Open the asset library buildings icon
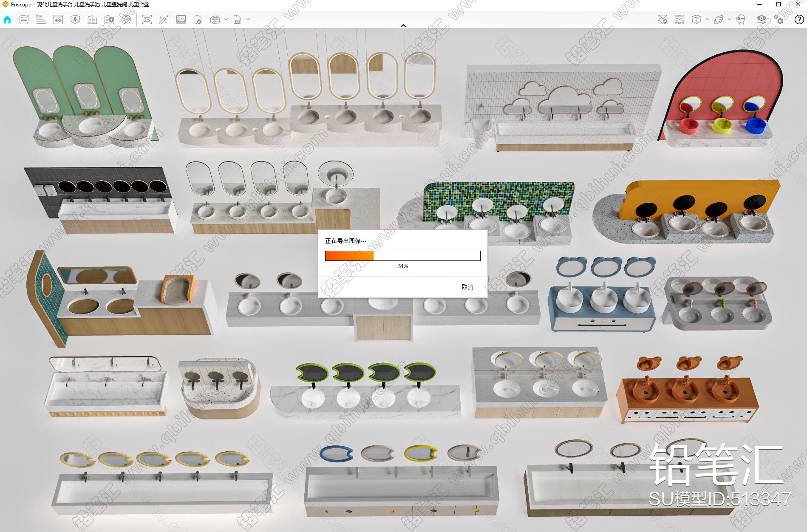Viewport: 807px width, 532px height. pyautogui.click(x=92, y=20)
